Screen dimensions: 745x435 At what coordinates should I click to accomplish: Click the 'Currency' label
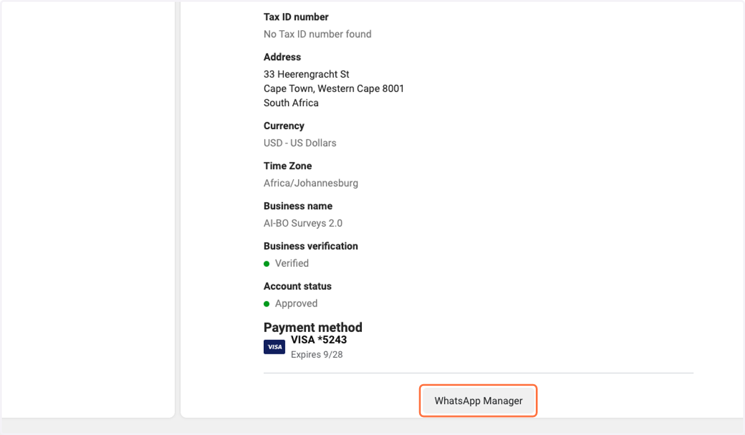[x=284, y=126]
